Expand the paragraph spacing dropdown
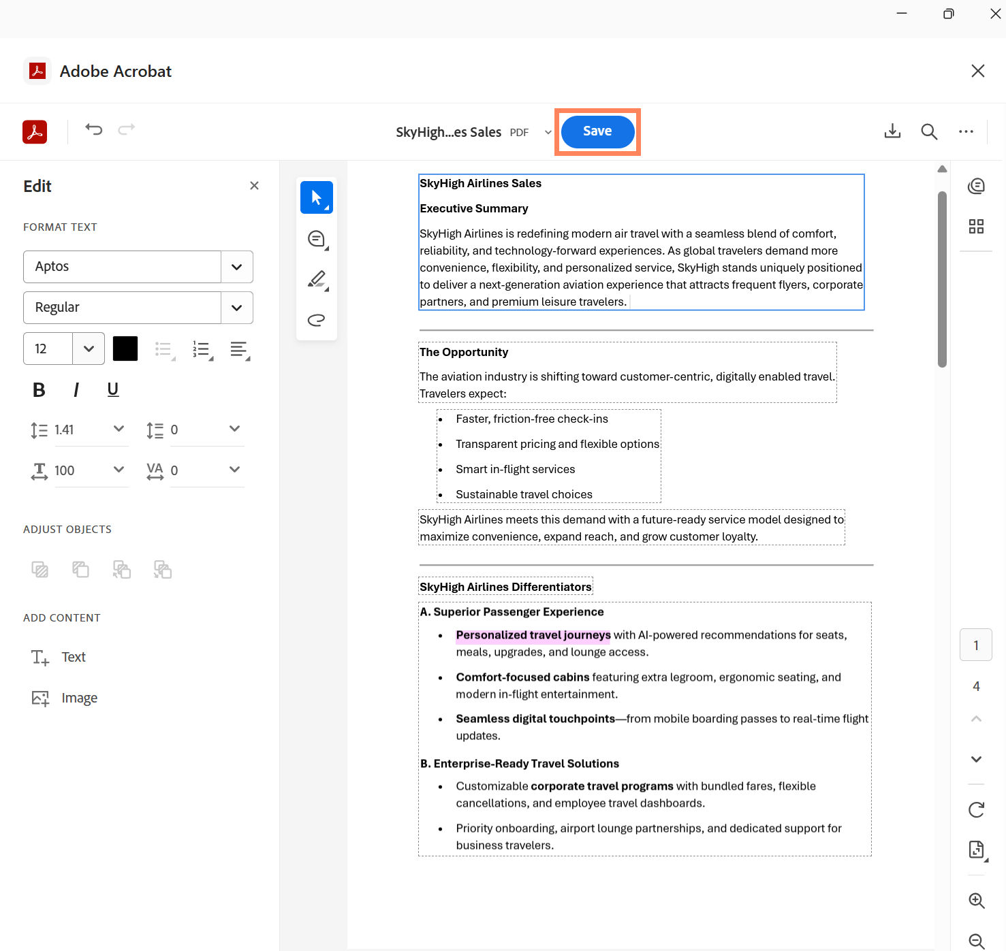The width and height of the screenshot is (1006, 951). [234, 429]
